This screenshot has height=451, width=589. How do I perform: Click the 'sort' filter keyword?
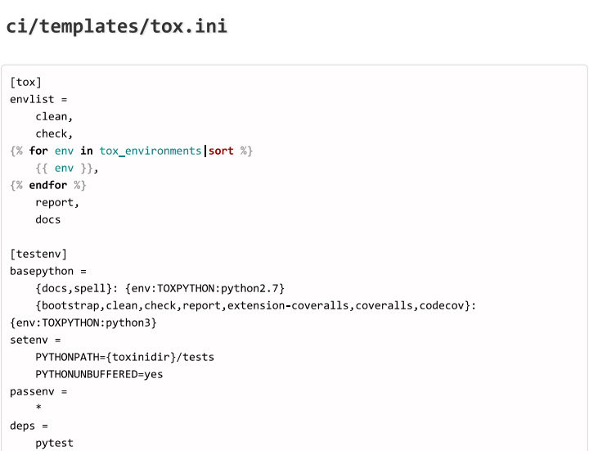tap(221, 151)
